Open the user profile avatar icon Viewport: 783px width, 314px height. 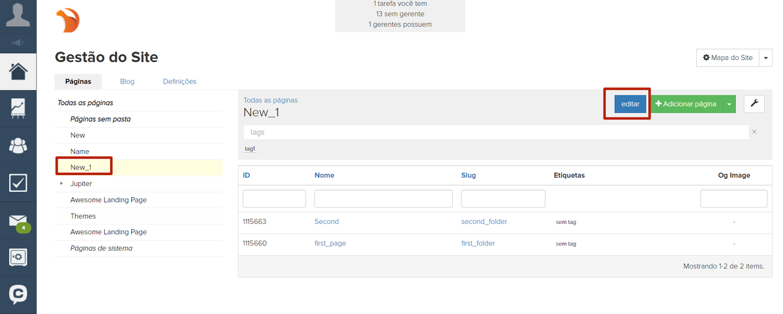tap(18, 15)
